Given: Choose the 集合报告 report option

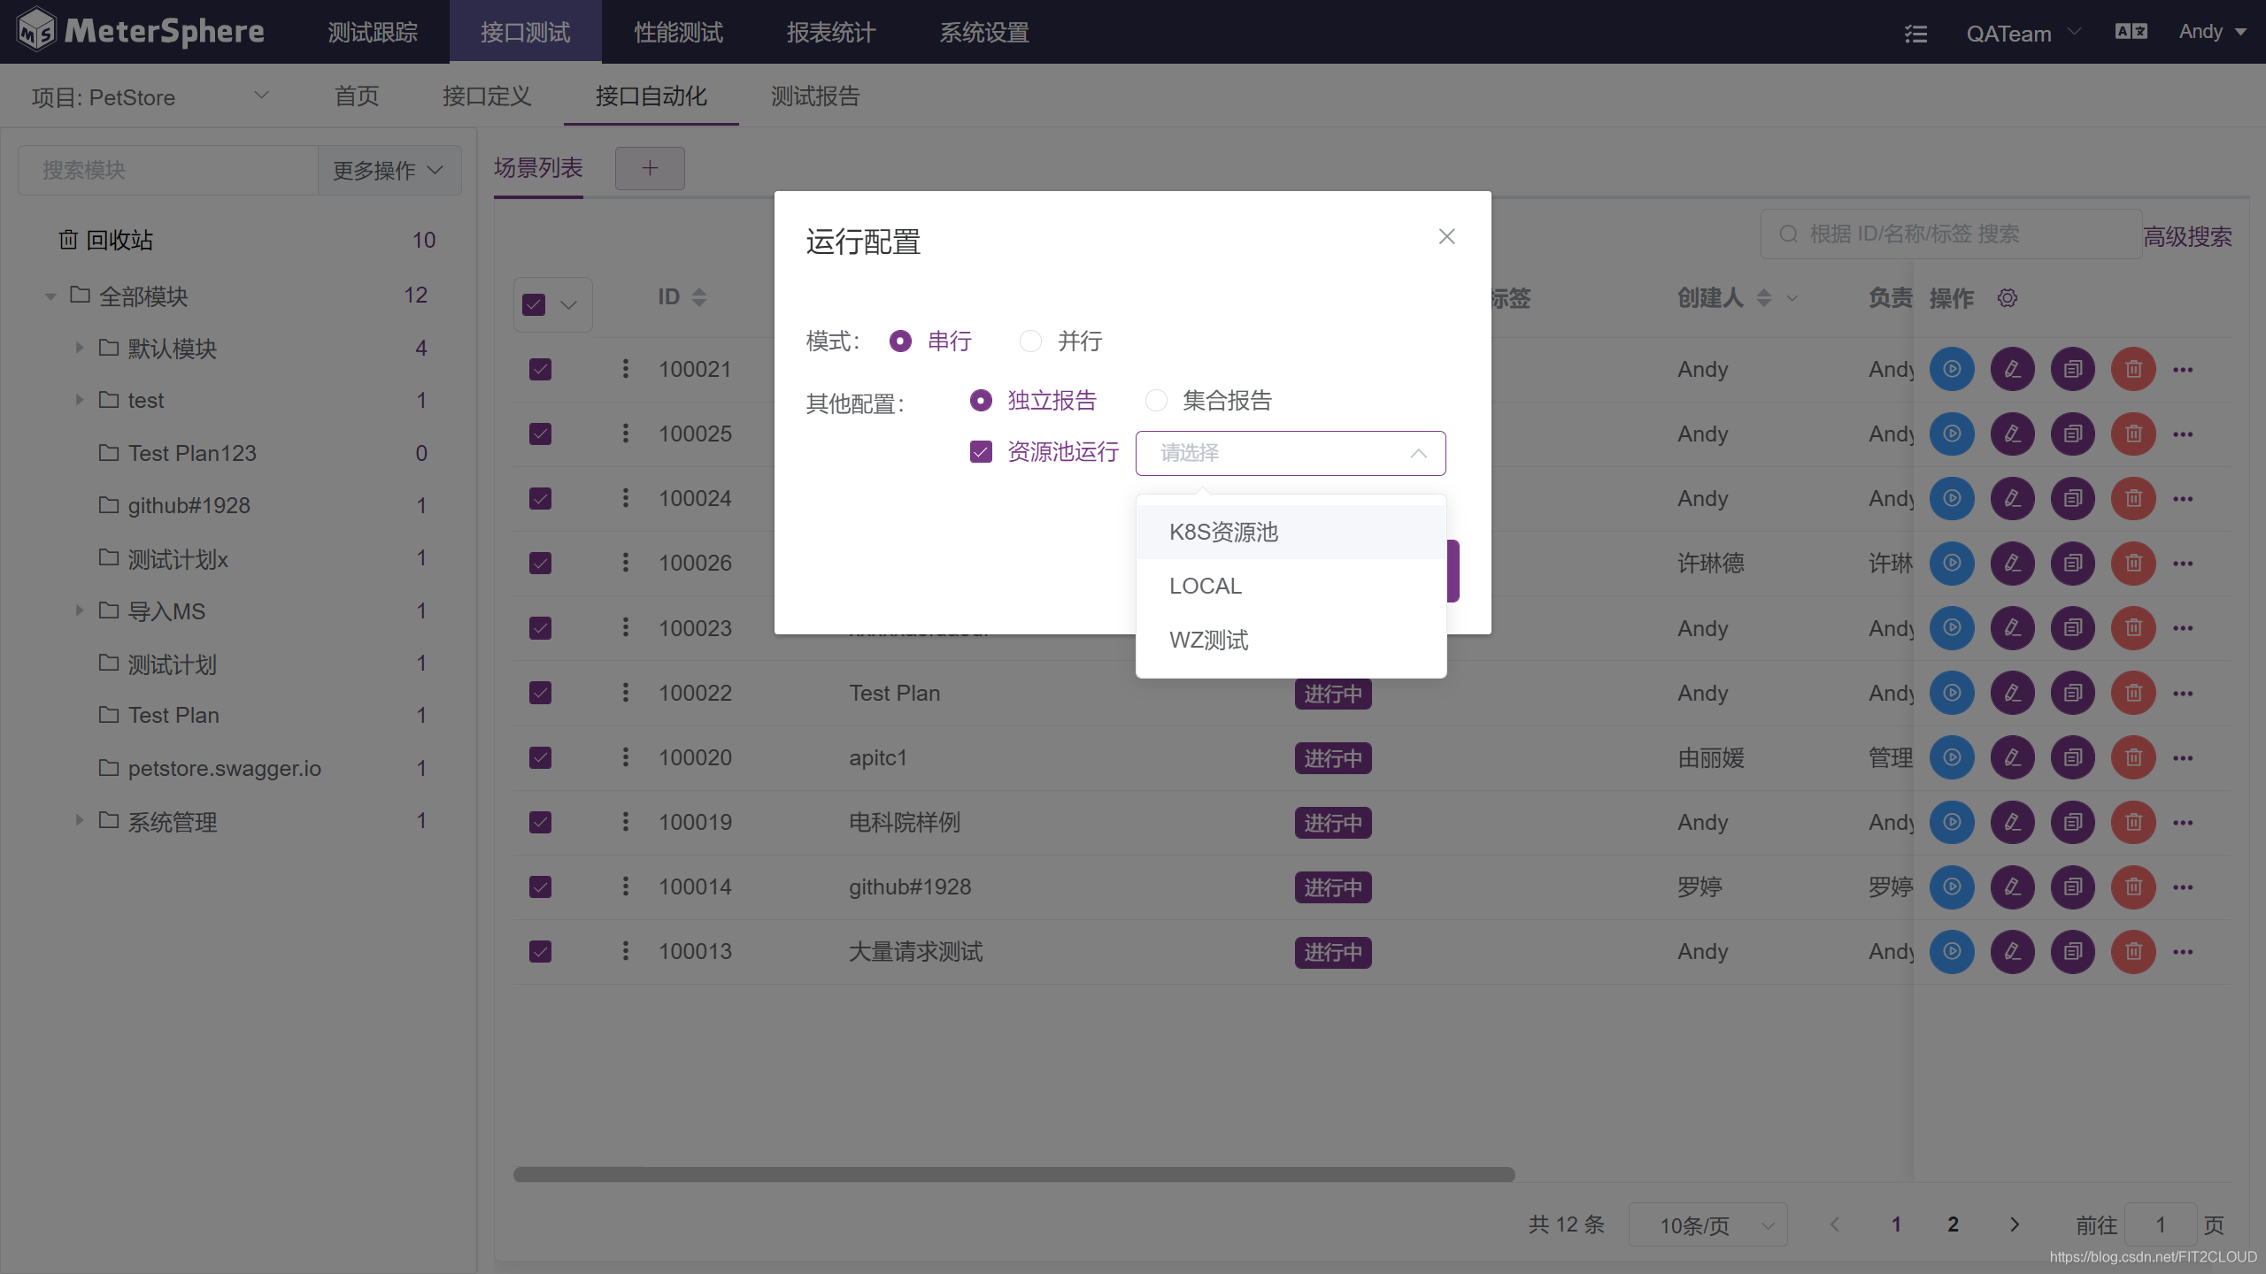Looking at the screenshot, I should [x=1156, y=401].
